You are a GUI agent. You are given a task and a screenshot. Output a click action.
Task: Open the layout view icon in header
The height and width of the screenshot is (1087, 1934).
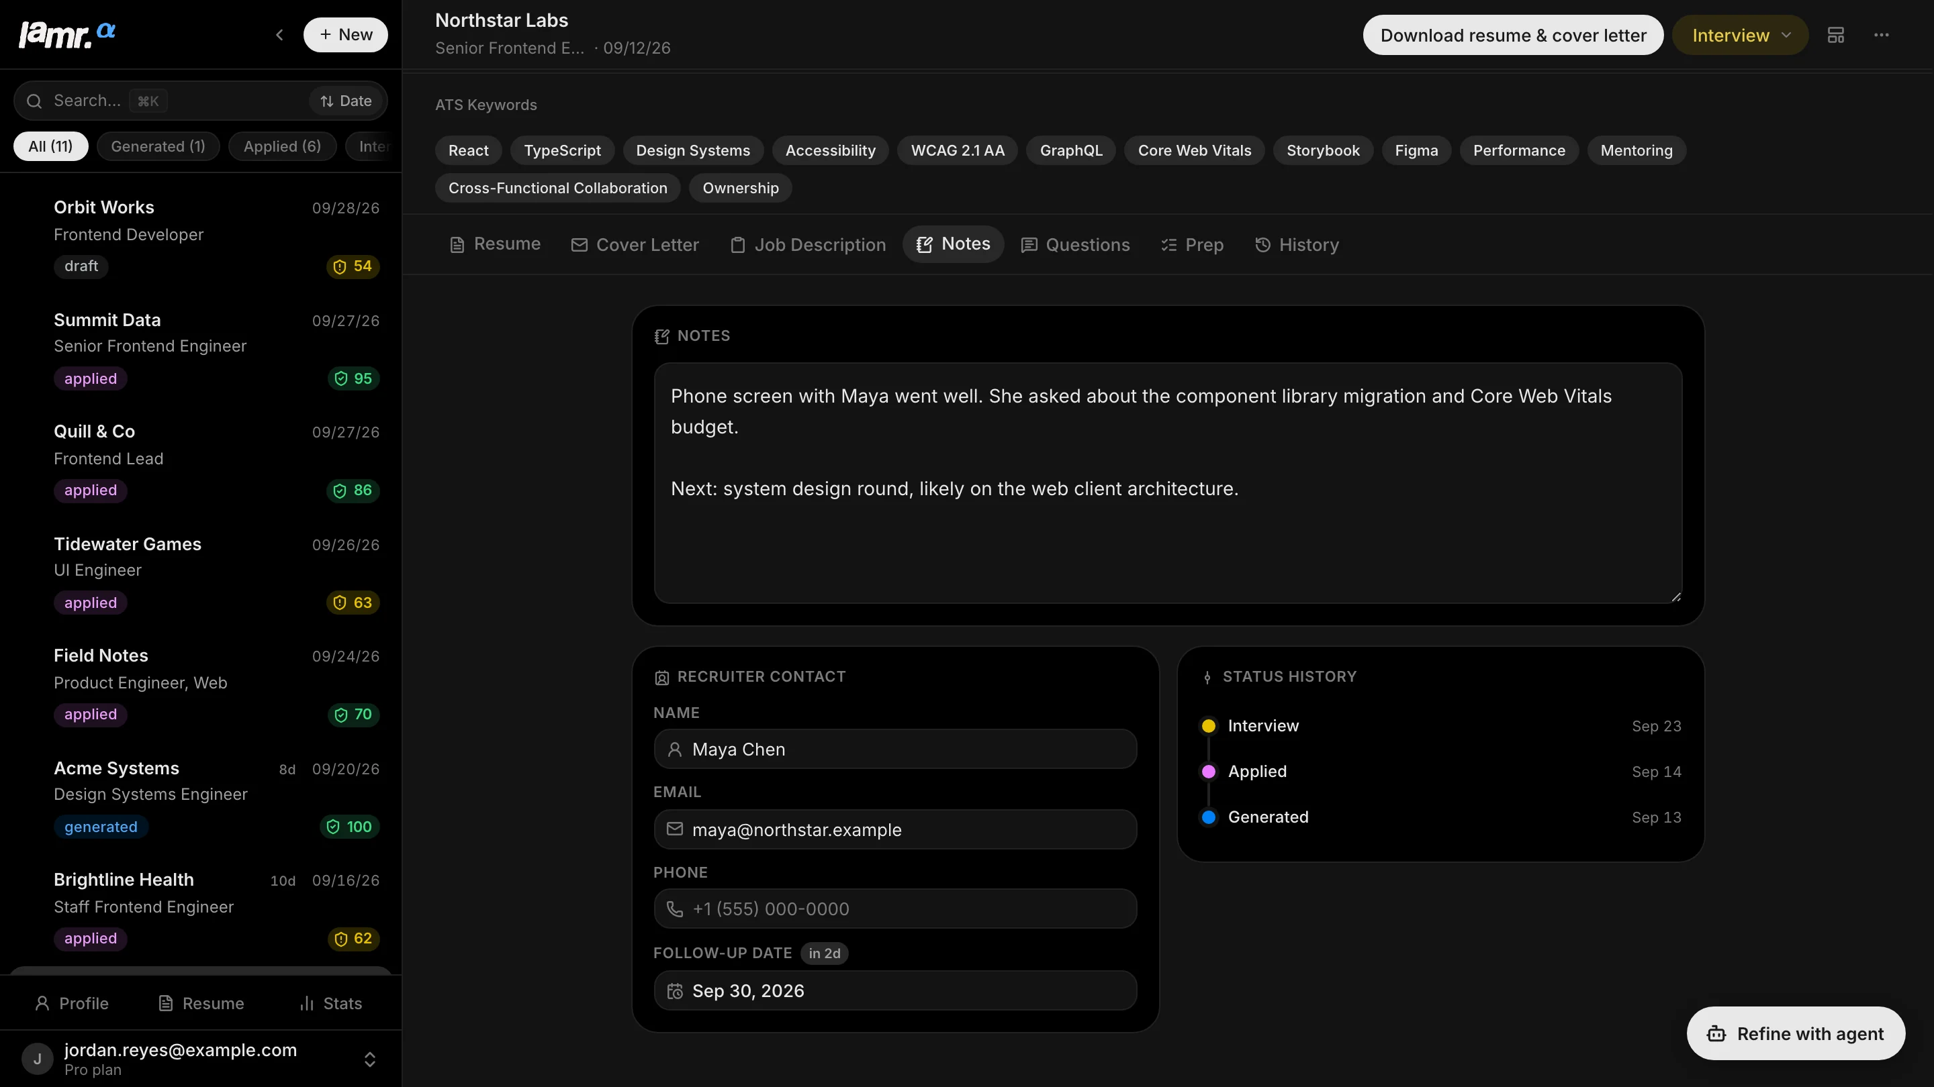(x=1835, y=36)
